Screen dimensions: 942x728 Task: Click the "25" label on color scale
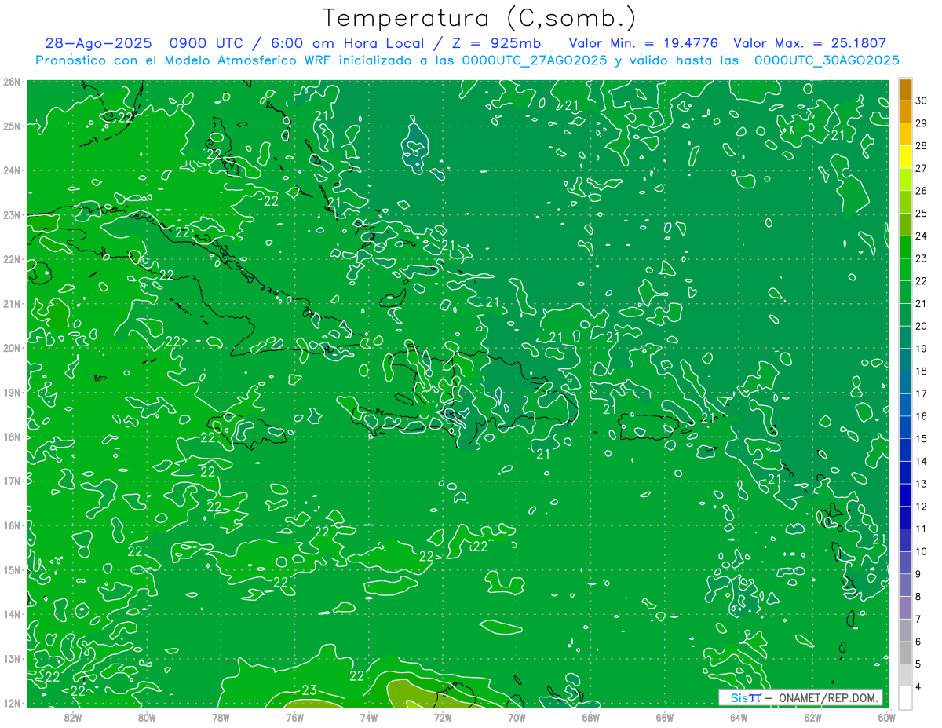point(921,213)
